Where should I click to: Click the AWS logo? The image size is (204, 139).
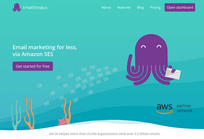165,109
